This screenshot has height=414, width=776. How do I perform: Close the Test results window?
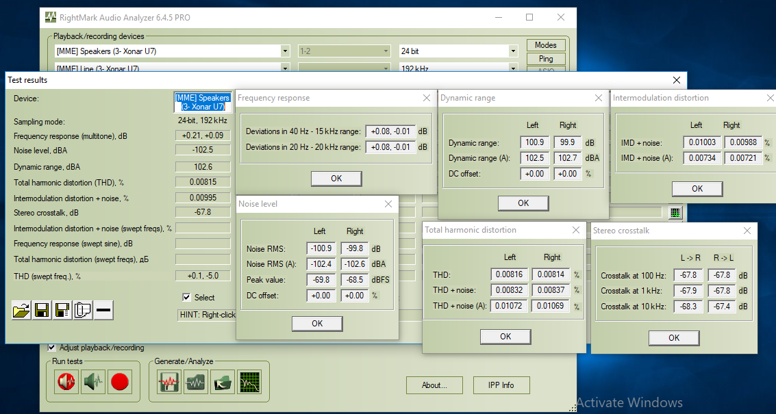(677, 80)
